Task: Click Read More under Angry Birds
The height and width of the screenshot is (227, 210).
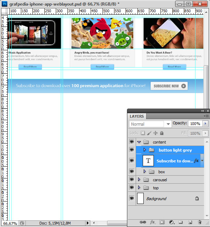Action: pyautogui.click(x=102, y=67)
